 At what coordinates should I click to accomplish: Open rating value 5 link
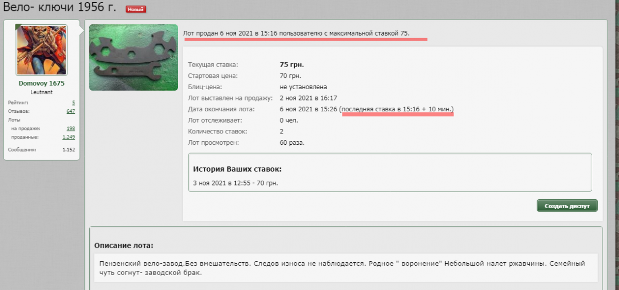[x=73, y=103]
